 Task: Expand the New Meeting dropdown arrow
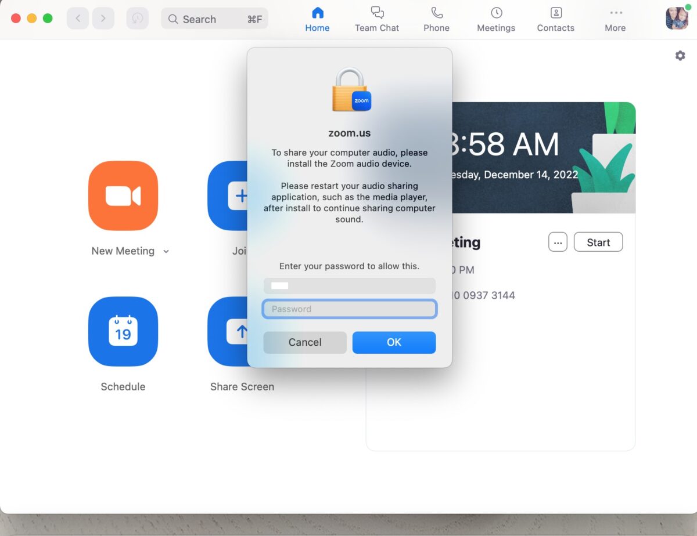166,252
